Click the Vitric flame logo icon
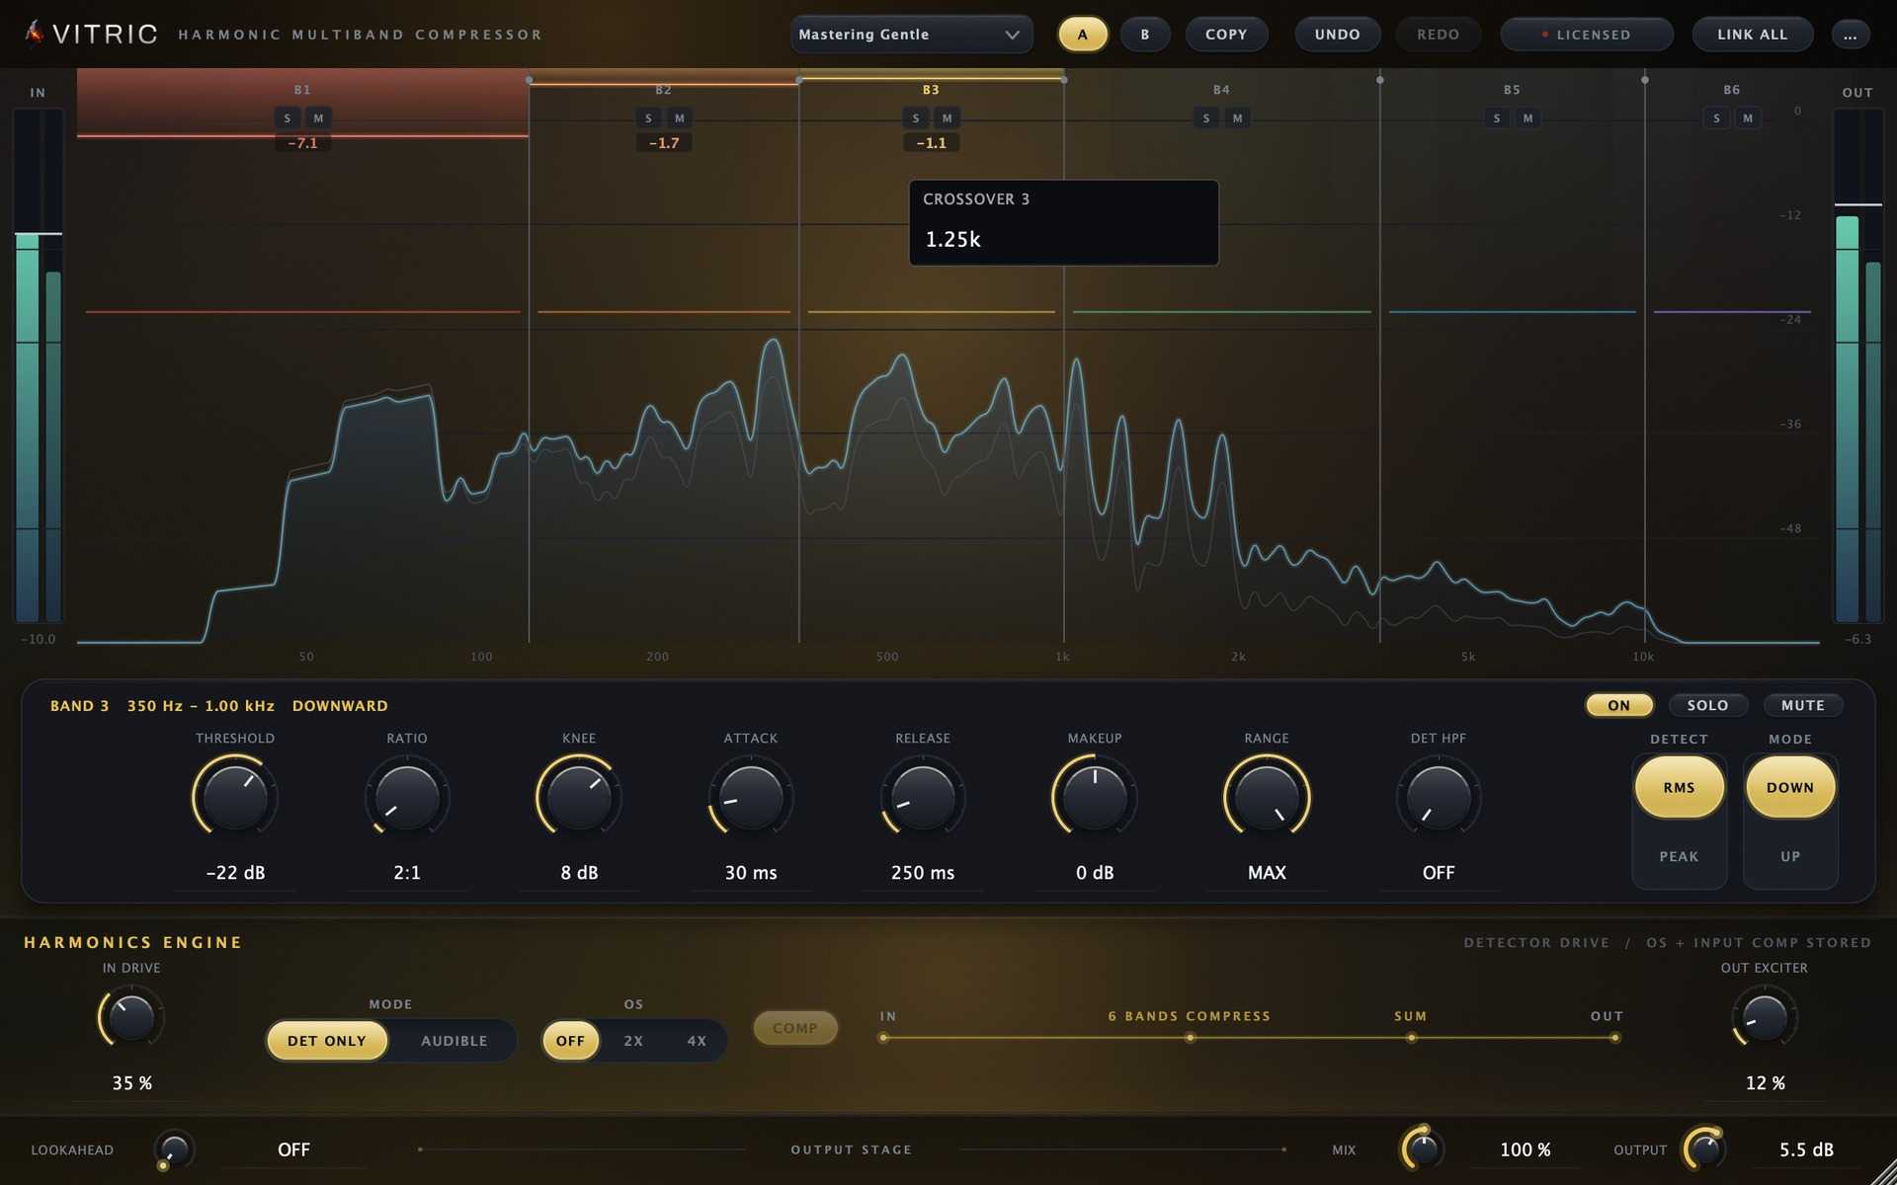 (x=35, y=33)
